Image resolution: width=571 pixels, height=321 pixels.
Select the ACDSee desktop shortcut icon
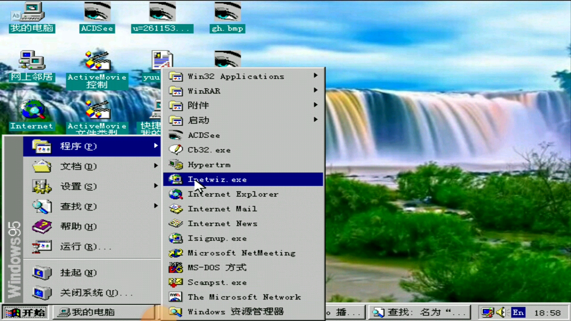coord(97,17)
